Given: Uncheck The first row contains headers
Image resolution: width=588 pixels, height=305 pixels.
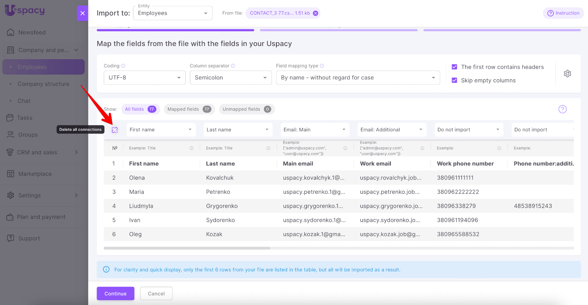Looking at the screenshot, I should [454, 67].
